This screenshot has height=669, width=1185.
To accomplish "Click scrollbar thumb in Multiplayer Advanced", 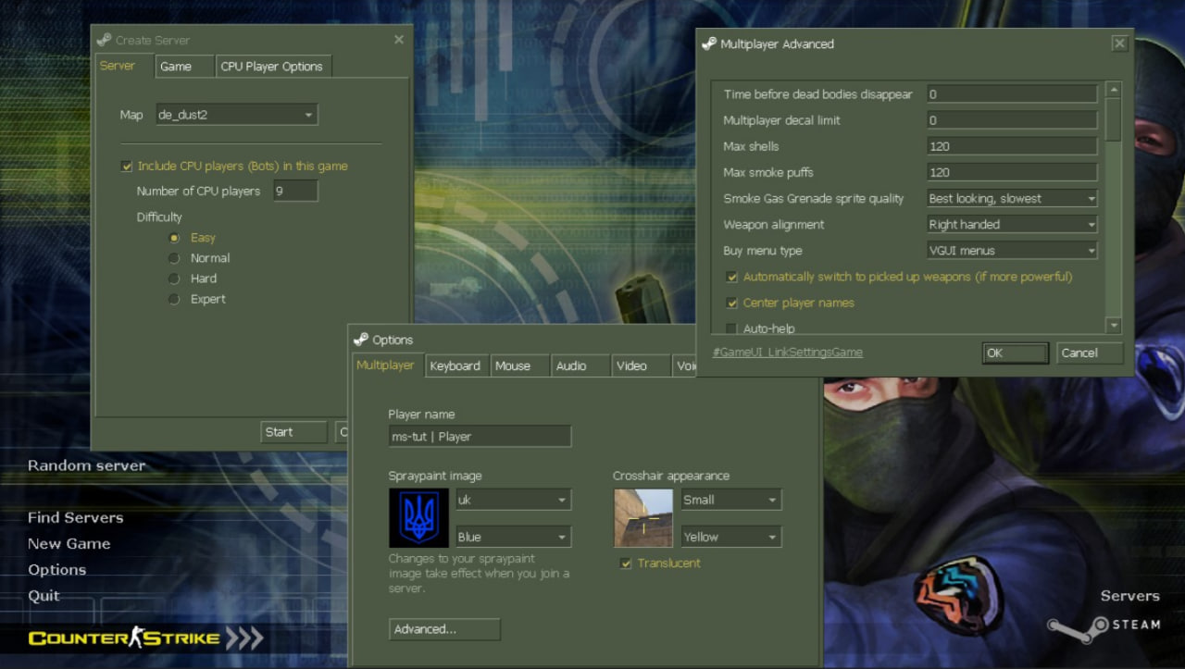I will [1114, 119].
